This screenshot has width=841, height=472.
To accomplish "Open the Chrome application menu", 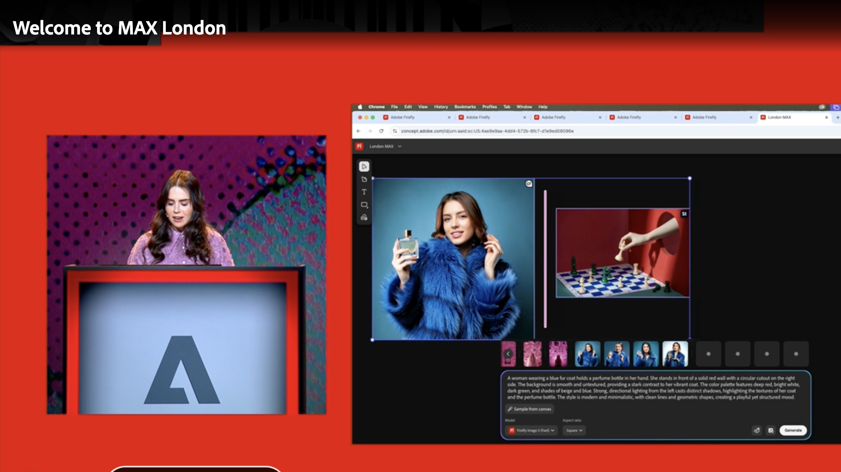I will [x=376, y=107].
